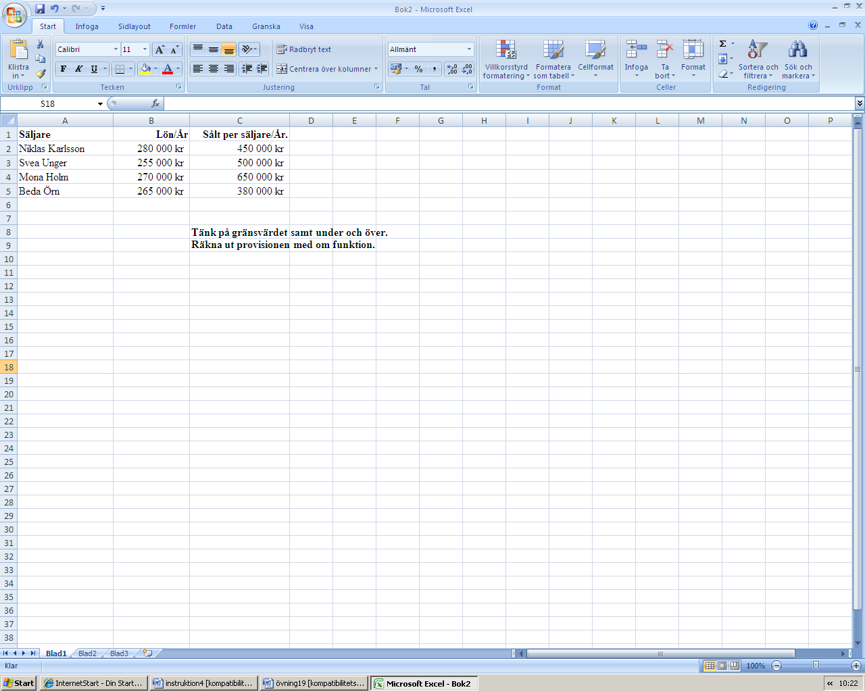Image resolution: width=865 pixels, height=692 pixels.
Task: Cut selection with the scissors icon
Action: tap(41, 45)
